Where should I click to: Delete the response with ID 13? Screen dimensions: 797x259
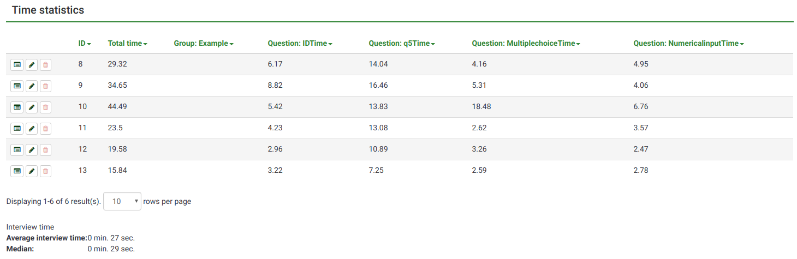[46, 171]
